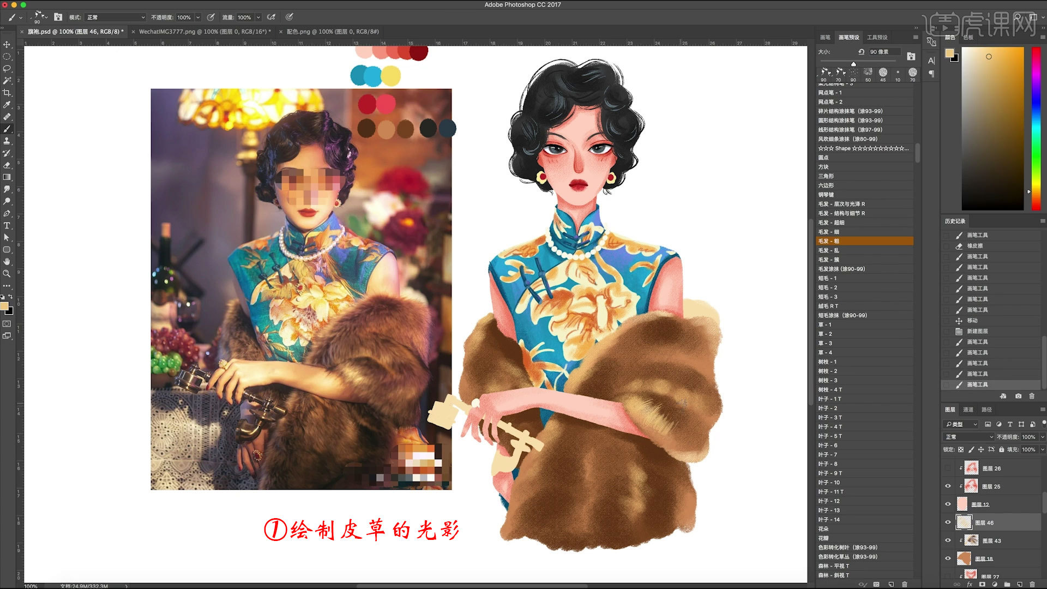The height and width of the screenshot is (589, 1047).
Task: Open the brush panel toggle in options bar
Action: 58,17
